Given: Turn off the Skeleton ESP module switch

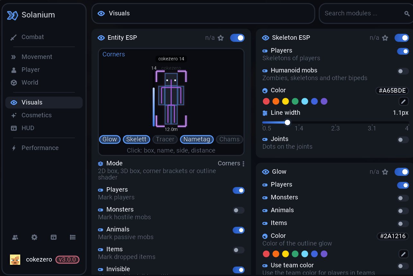Looking at the screenshot, I should [402, 38].
